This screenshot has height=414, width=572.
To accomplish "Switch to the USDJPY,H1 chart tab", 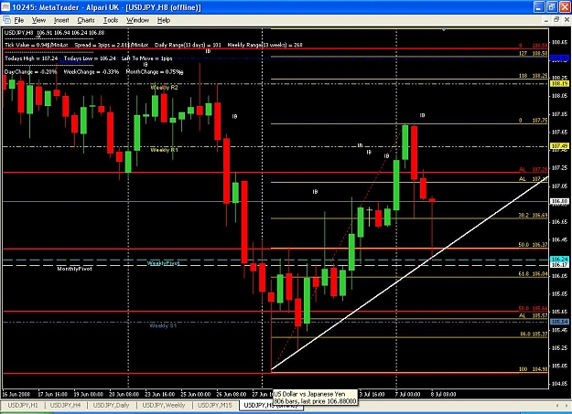I will pos(23,405).
